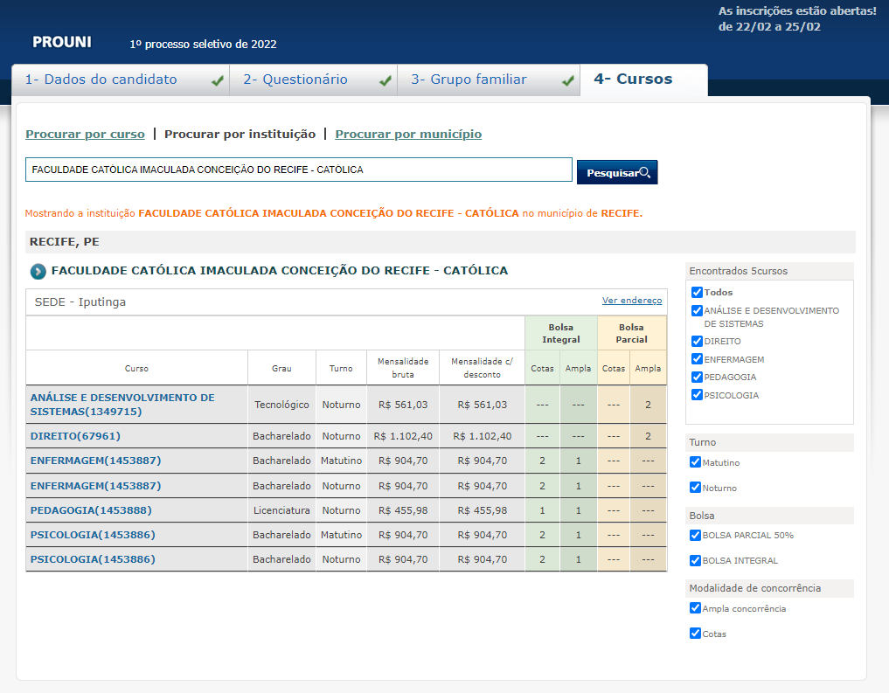Open the Ver endereço link

pos(632,301)
